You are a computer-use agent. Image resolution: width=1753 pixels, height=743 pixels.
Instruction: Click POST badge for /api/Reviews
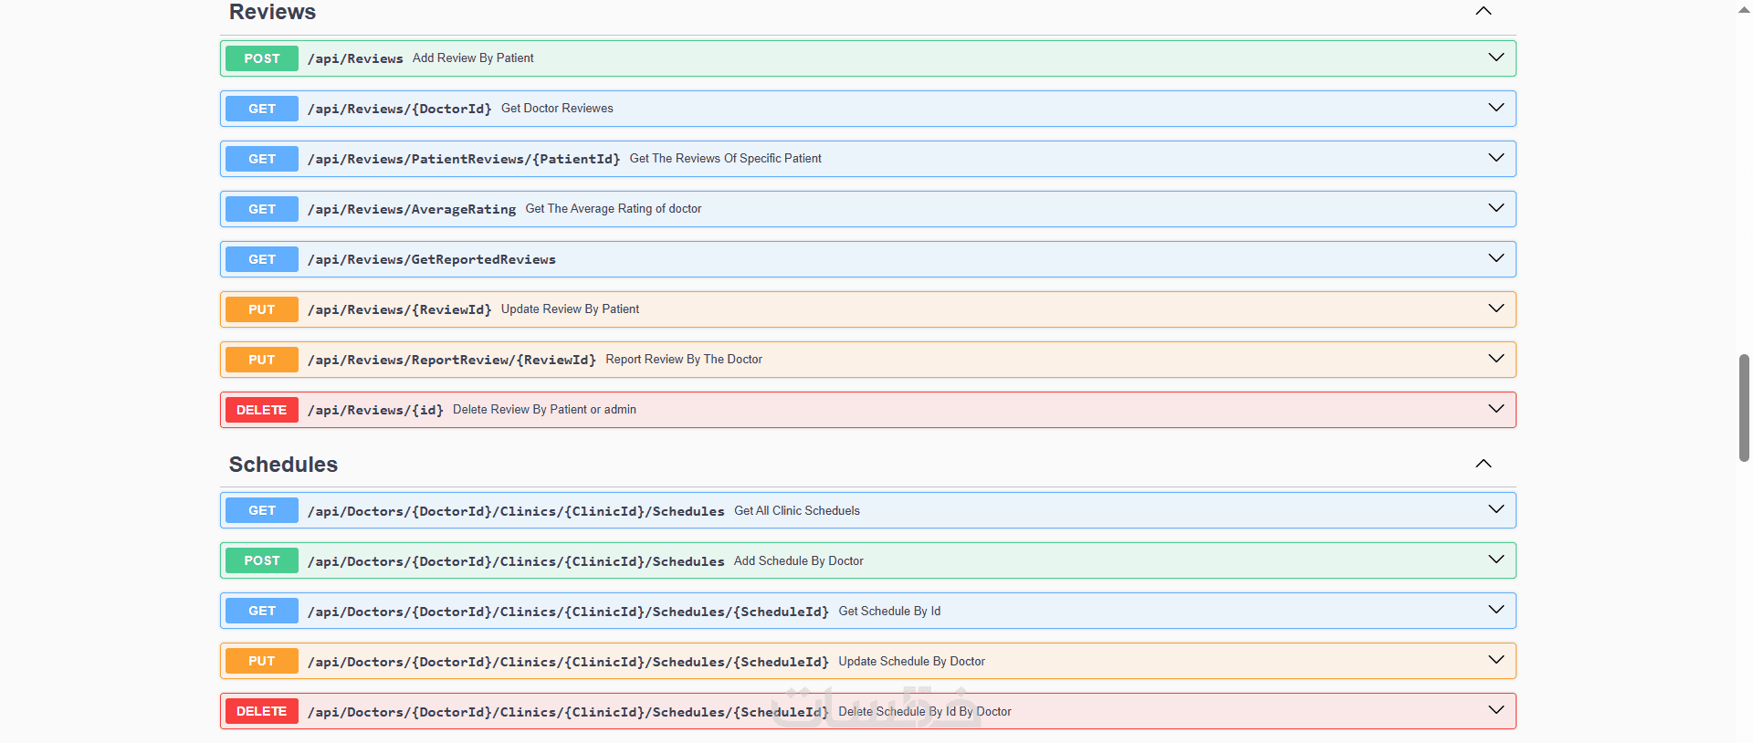[262, 58]
